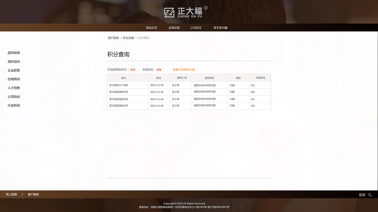The height and width of the screenshot is (212, 378).
Task: Open 人才招募 in the sidebar
Action: (x=14, y=88)
